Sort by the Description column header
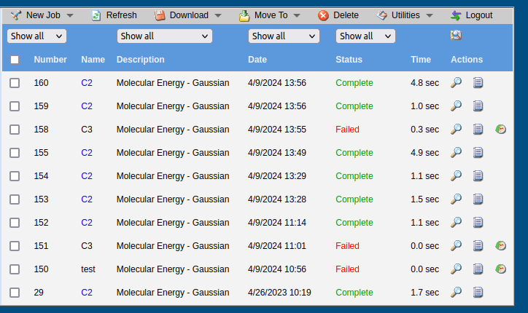Image resolution: width=528 pixels, height=313 pixels. (x=141, y=60)
